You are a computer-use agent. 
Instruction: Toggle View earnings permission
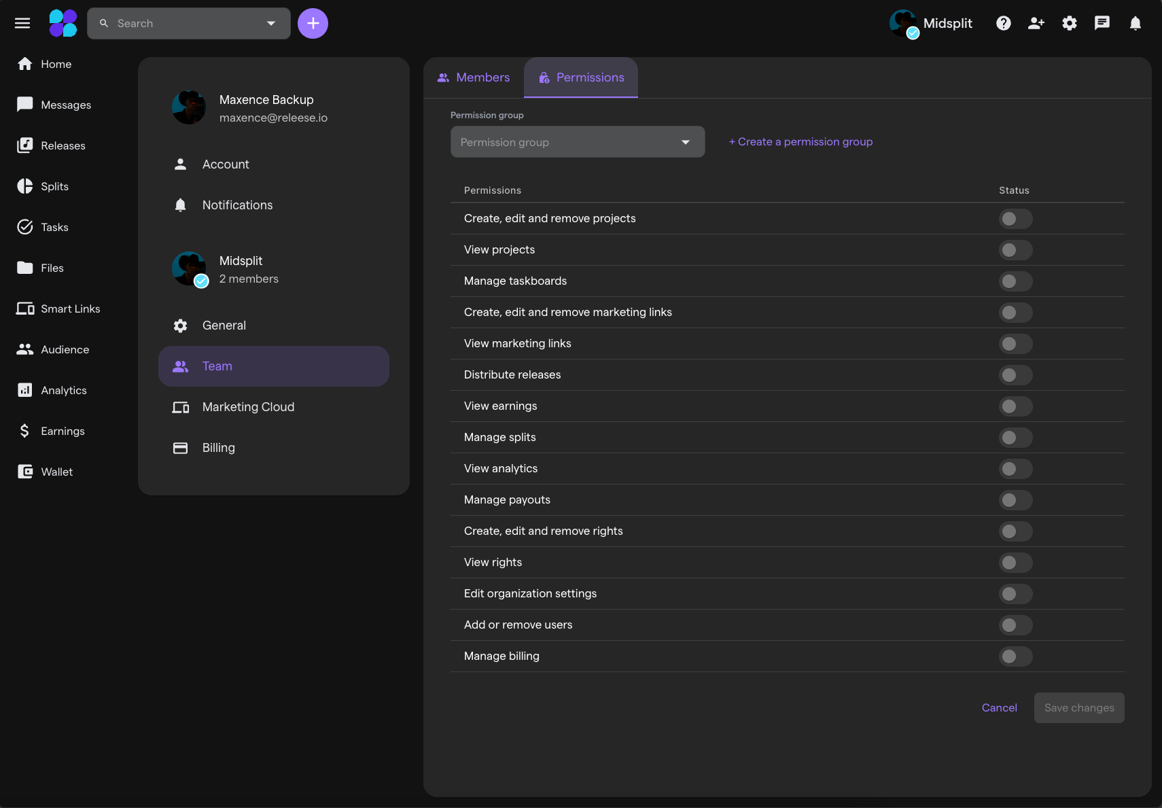(x=1015, y=406)
